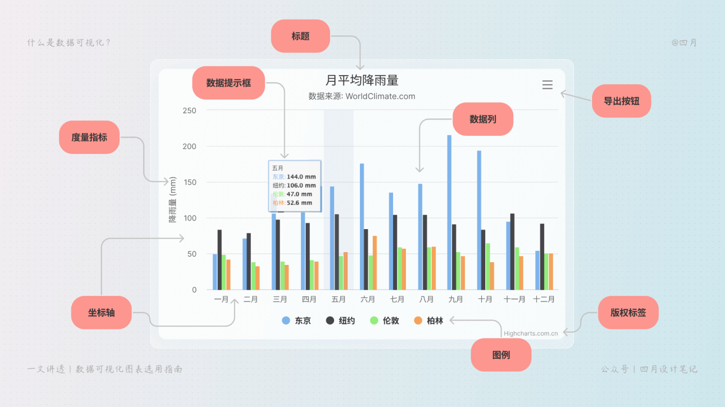Click the 九月 x-axis label

456,300
